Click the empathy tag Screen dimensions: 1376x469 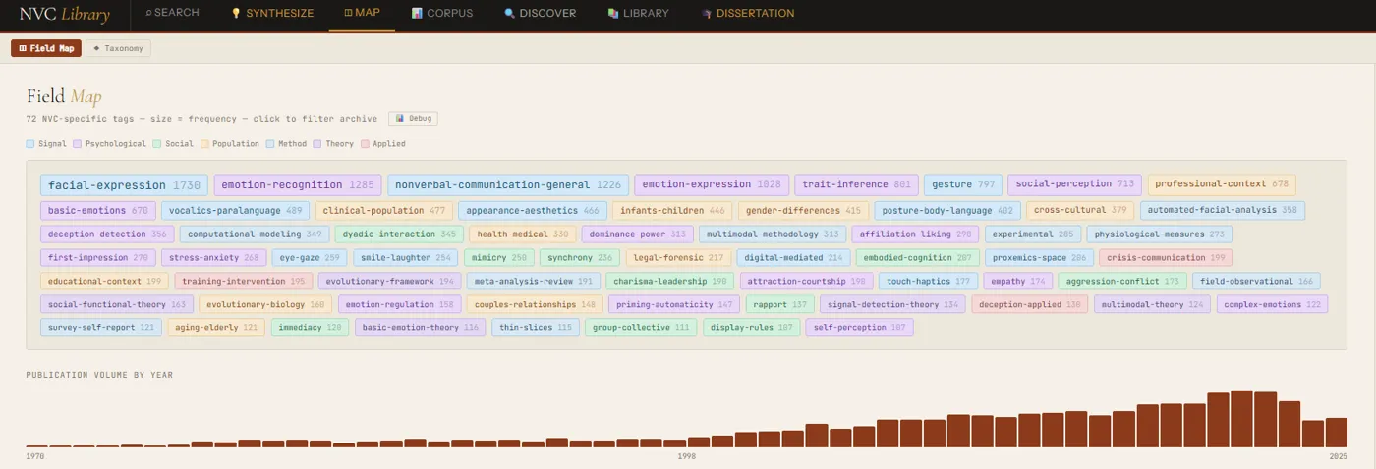(1016, 282)
